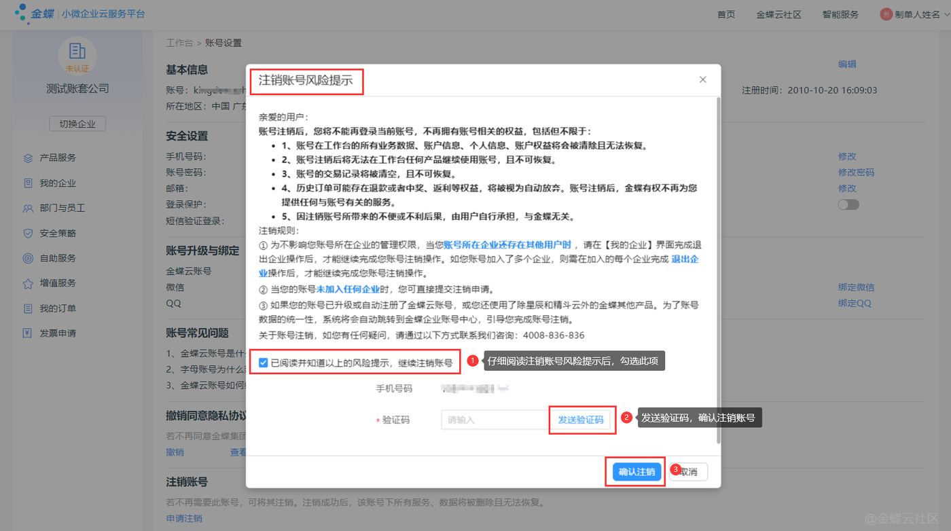
Task: Click the 增值服务 star icon
Action: tap(28, 283)
